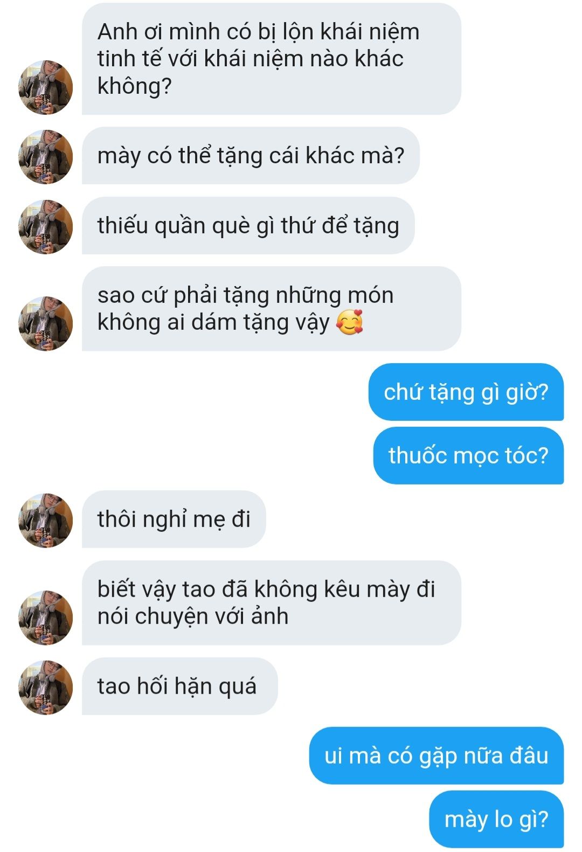Tap avatar next to 'thiếu quần què gì' message
The image size is (582, 852).
pyautogui.click(x=46, y=227)
